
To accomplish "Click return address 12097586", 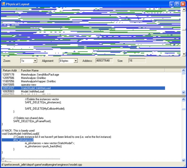I will point(8,78).
